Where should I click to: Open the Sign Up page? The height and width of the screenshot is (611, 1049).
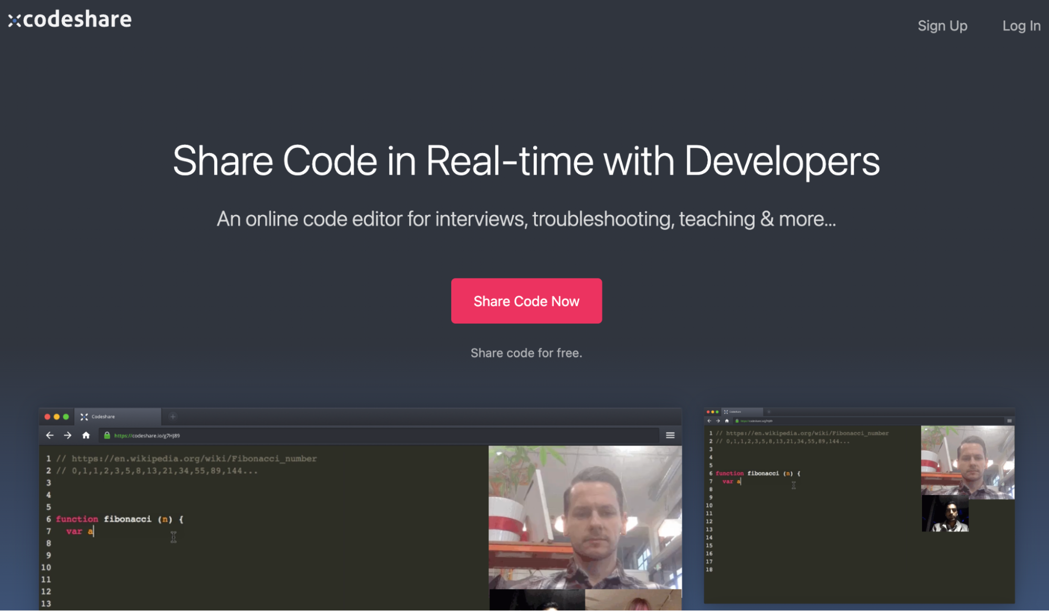pyautogui.click(x=942, y=26)
